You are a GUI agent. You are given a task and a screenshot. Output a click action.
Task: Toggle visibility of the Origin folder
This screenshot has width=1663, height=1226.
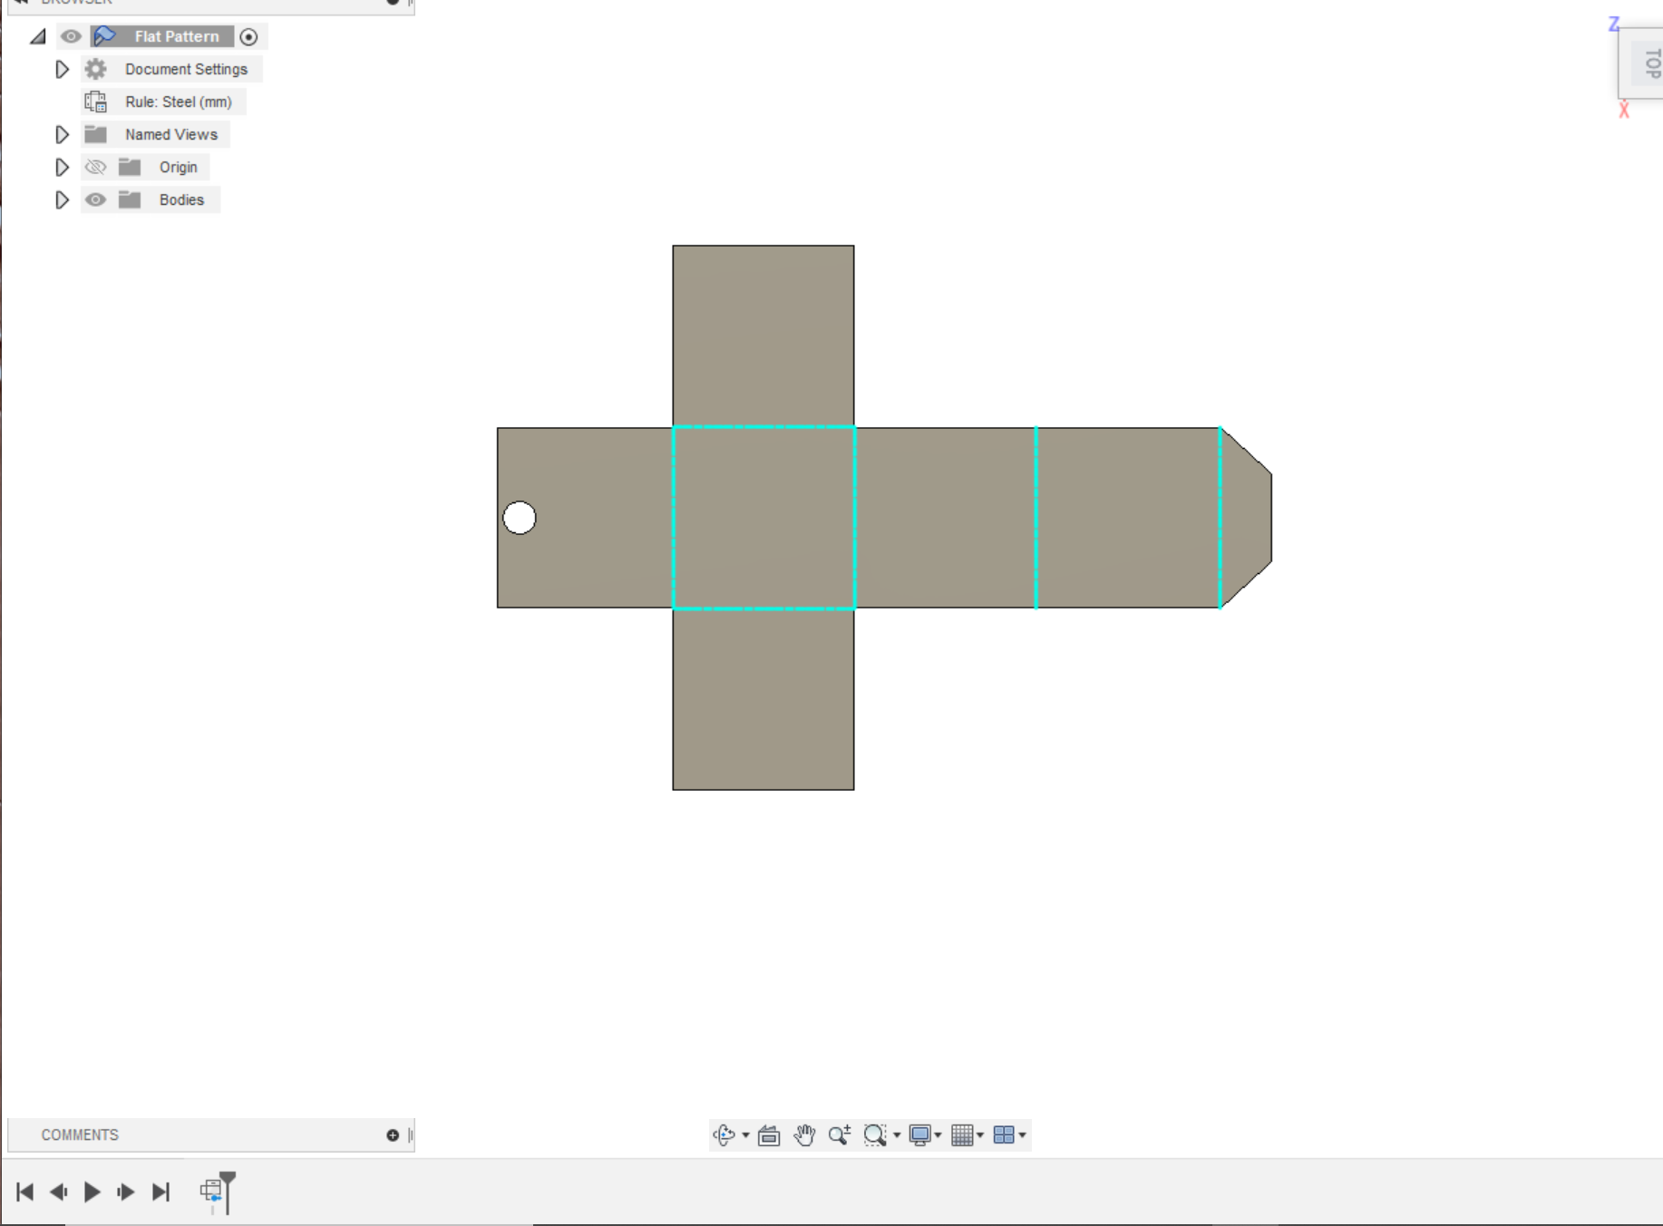point(95,167)
